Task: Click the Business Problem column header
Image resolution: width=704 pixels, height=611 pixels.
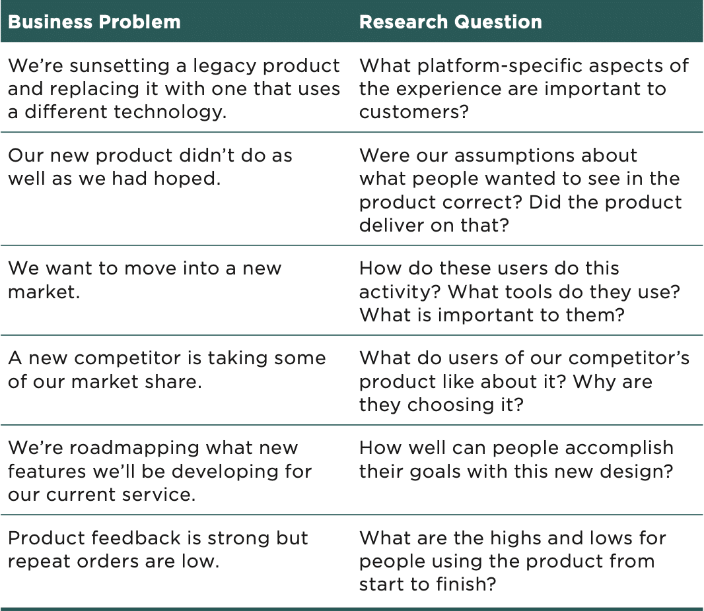Action: pyautogui.click(x=94, y=22)
